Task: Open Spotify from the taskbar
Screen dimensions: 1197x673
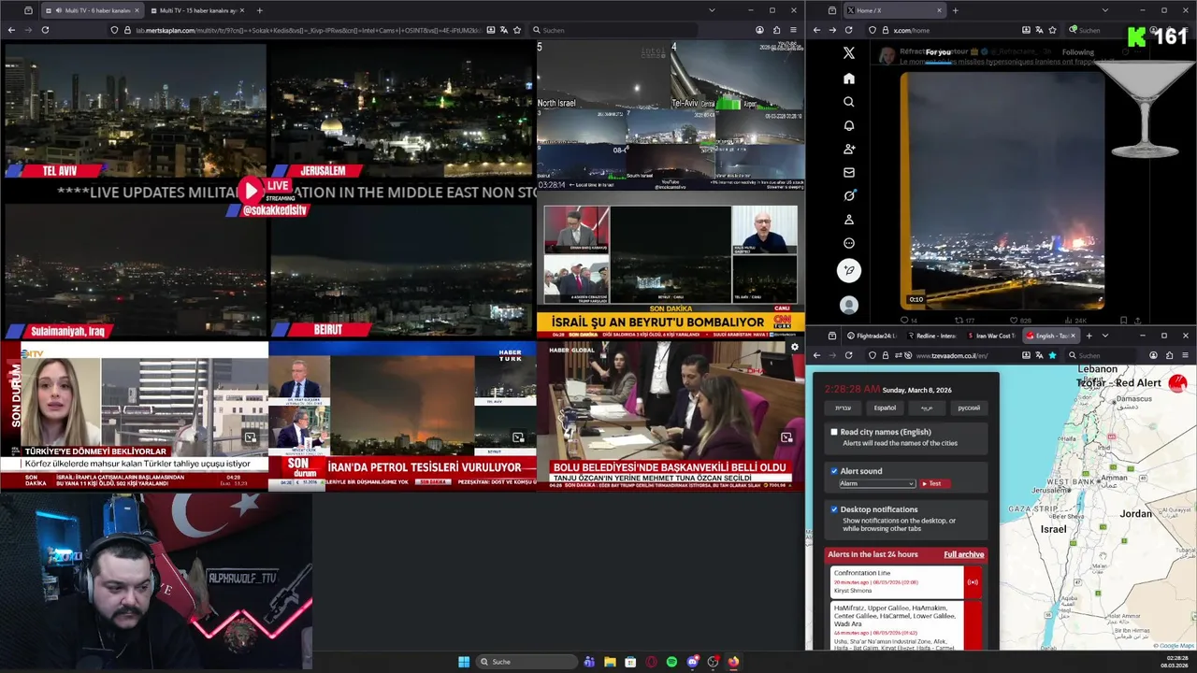Action: pyautogui.click(x=671, y=662)
